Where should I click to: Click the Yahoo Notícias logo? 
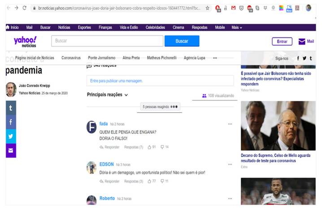25,42
